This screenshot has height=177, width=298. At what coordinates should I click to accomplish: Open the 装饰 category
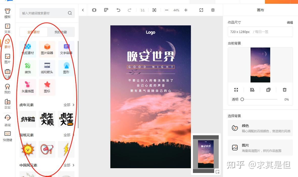point(28,68)
